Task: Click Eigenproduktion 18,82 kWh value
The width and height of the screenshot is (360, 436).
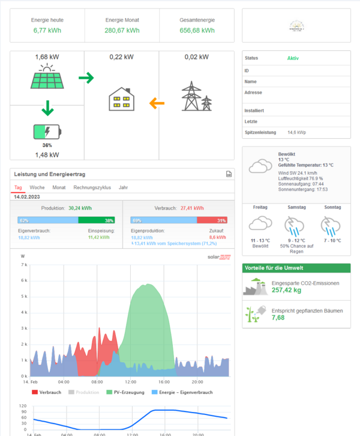Action: [x=142, y=238]
